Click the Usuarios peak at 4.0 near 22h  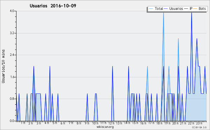[191, 13]
